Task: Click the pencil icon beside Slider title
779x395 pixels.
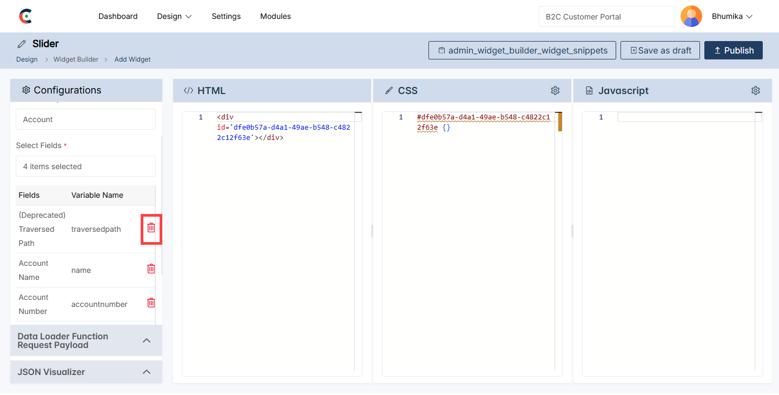Action: pyautogui.click(x=22, y=44)
